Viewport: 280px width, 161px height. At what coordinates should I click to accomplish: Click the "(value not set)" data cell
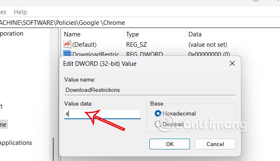208,45
